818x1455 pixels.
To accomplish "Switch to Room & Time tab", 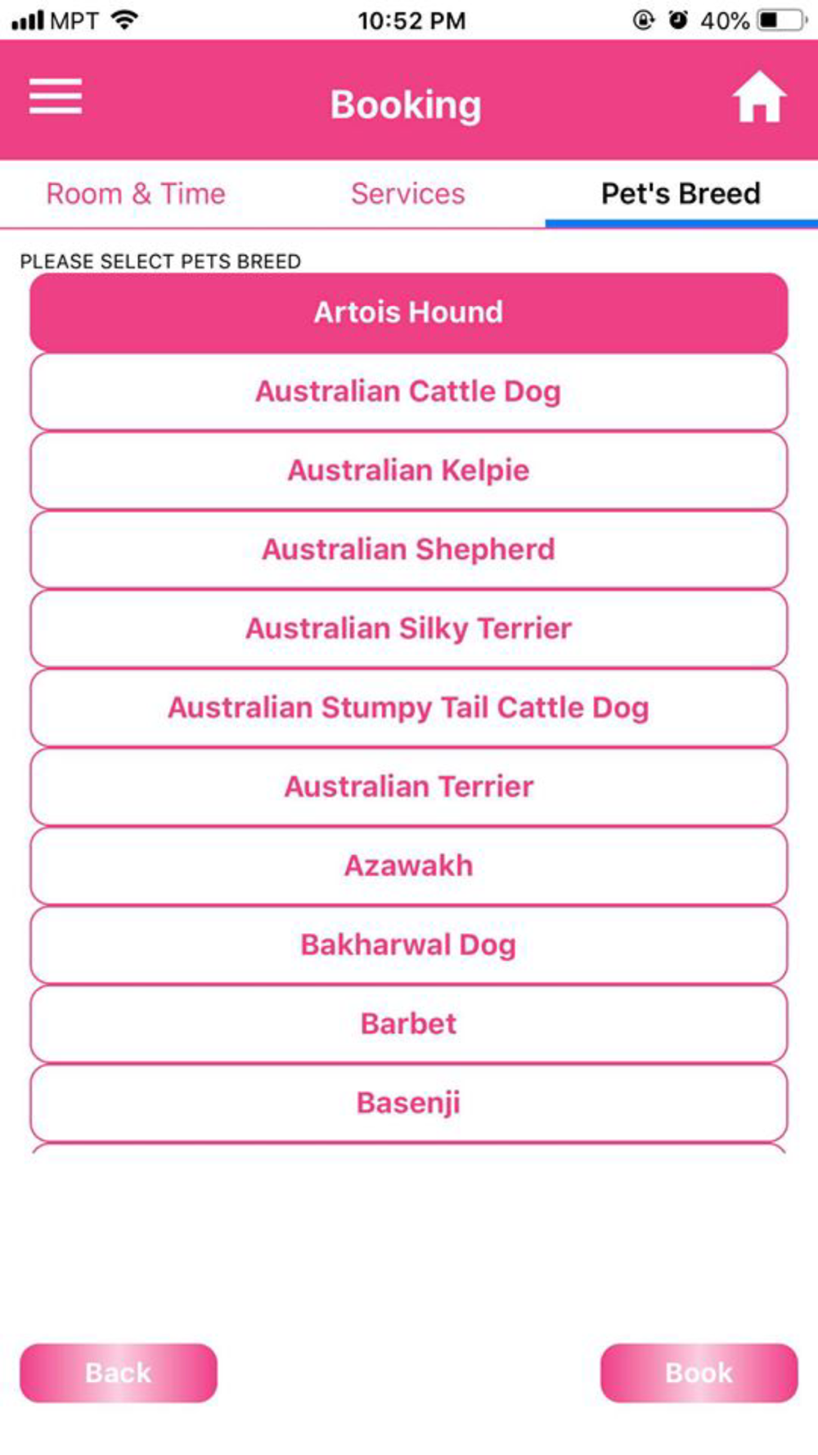I will click(136, 194).
